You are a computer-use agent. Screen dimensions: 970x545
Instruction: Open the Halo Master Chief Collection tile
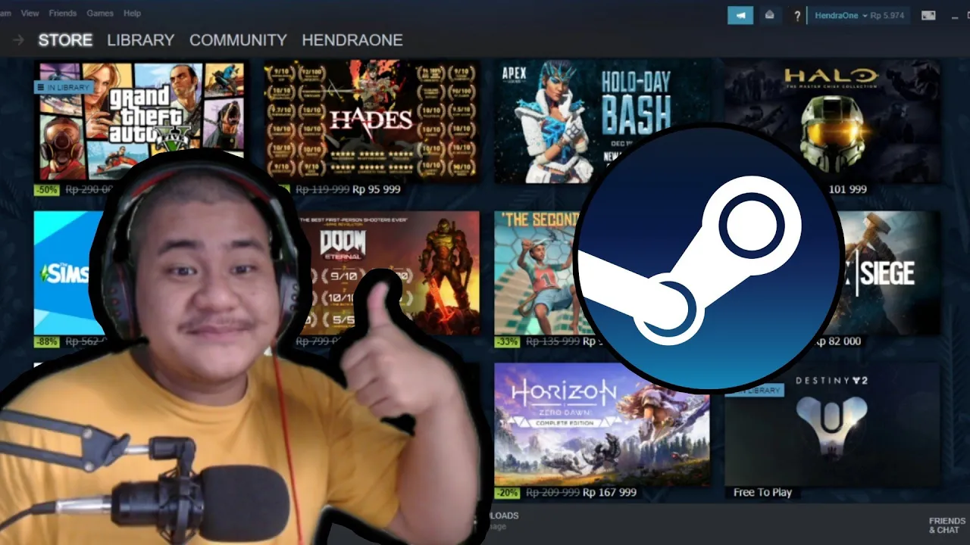tap(832, 121)
